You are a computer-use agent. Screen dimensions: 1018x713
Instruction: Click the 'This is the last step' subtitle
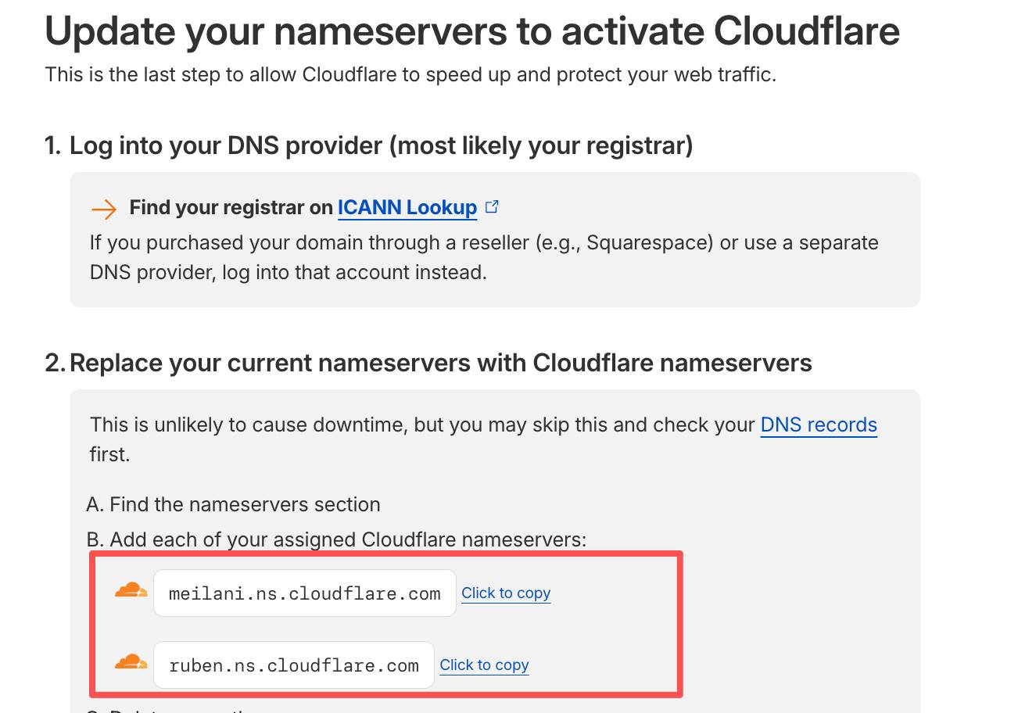pyautogui.click(x=410, y=75)
